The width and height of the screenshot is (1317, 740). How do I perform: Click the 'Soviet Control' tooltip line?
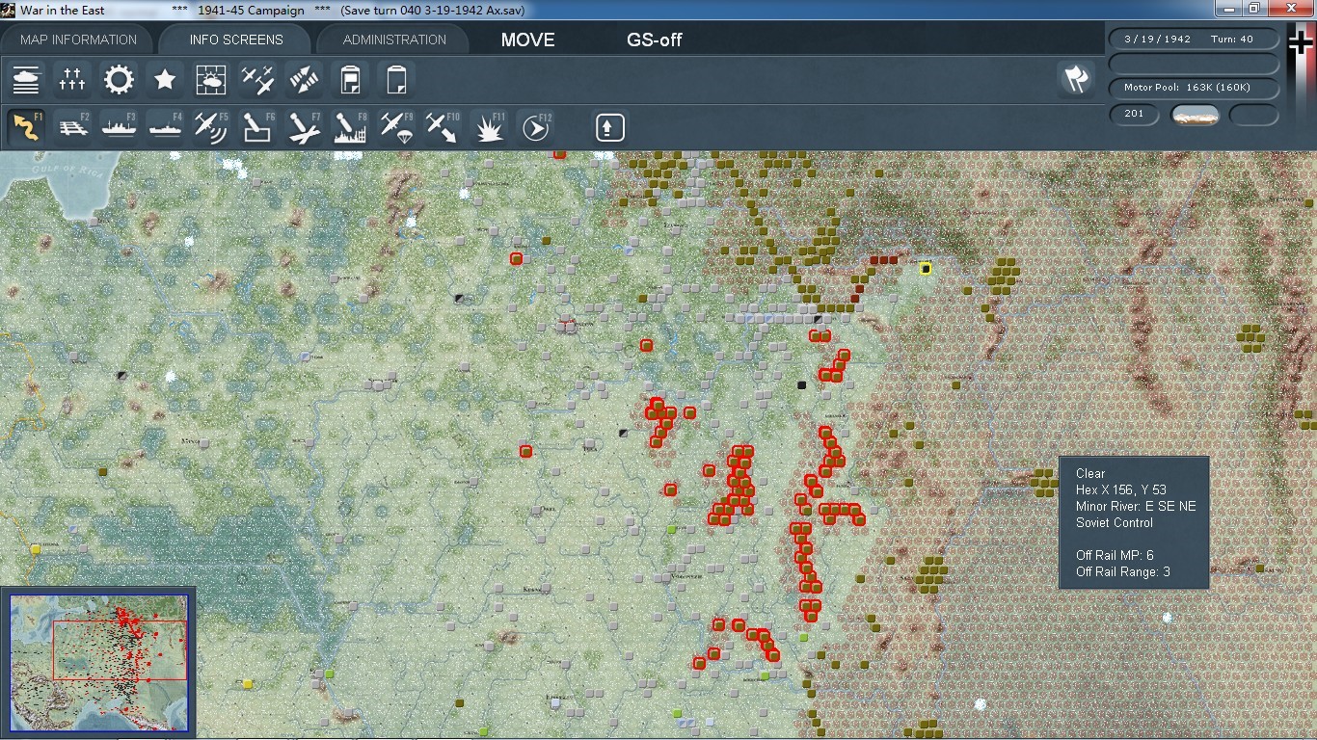(x=1115, y=522)
